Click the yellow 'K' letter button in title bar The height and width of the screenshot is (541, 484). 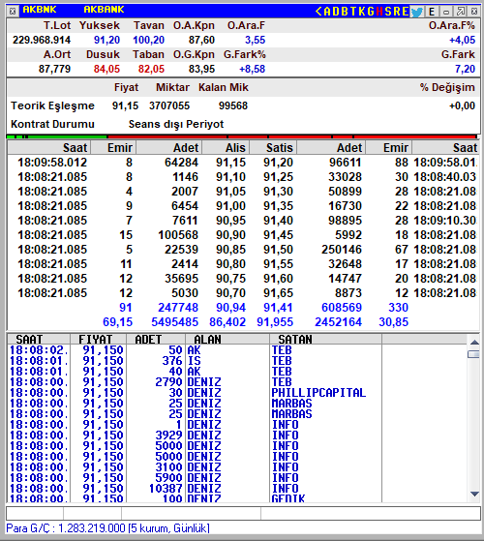[362, 12]
